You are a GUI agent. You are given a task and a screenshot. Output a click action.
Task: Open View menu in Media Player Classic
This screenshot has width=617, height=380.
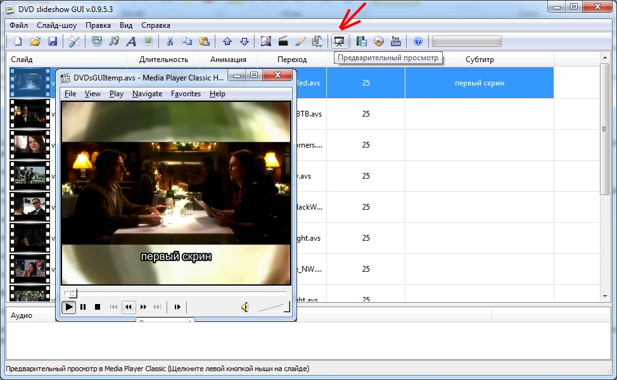[92, 94]
